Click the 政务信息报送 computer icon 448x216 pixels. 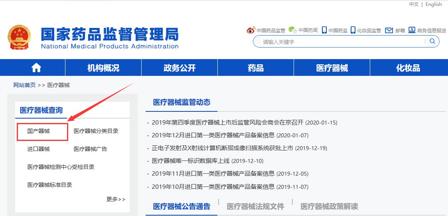[x=412, y=30]
